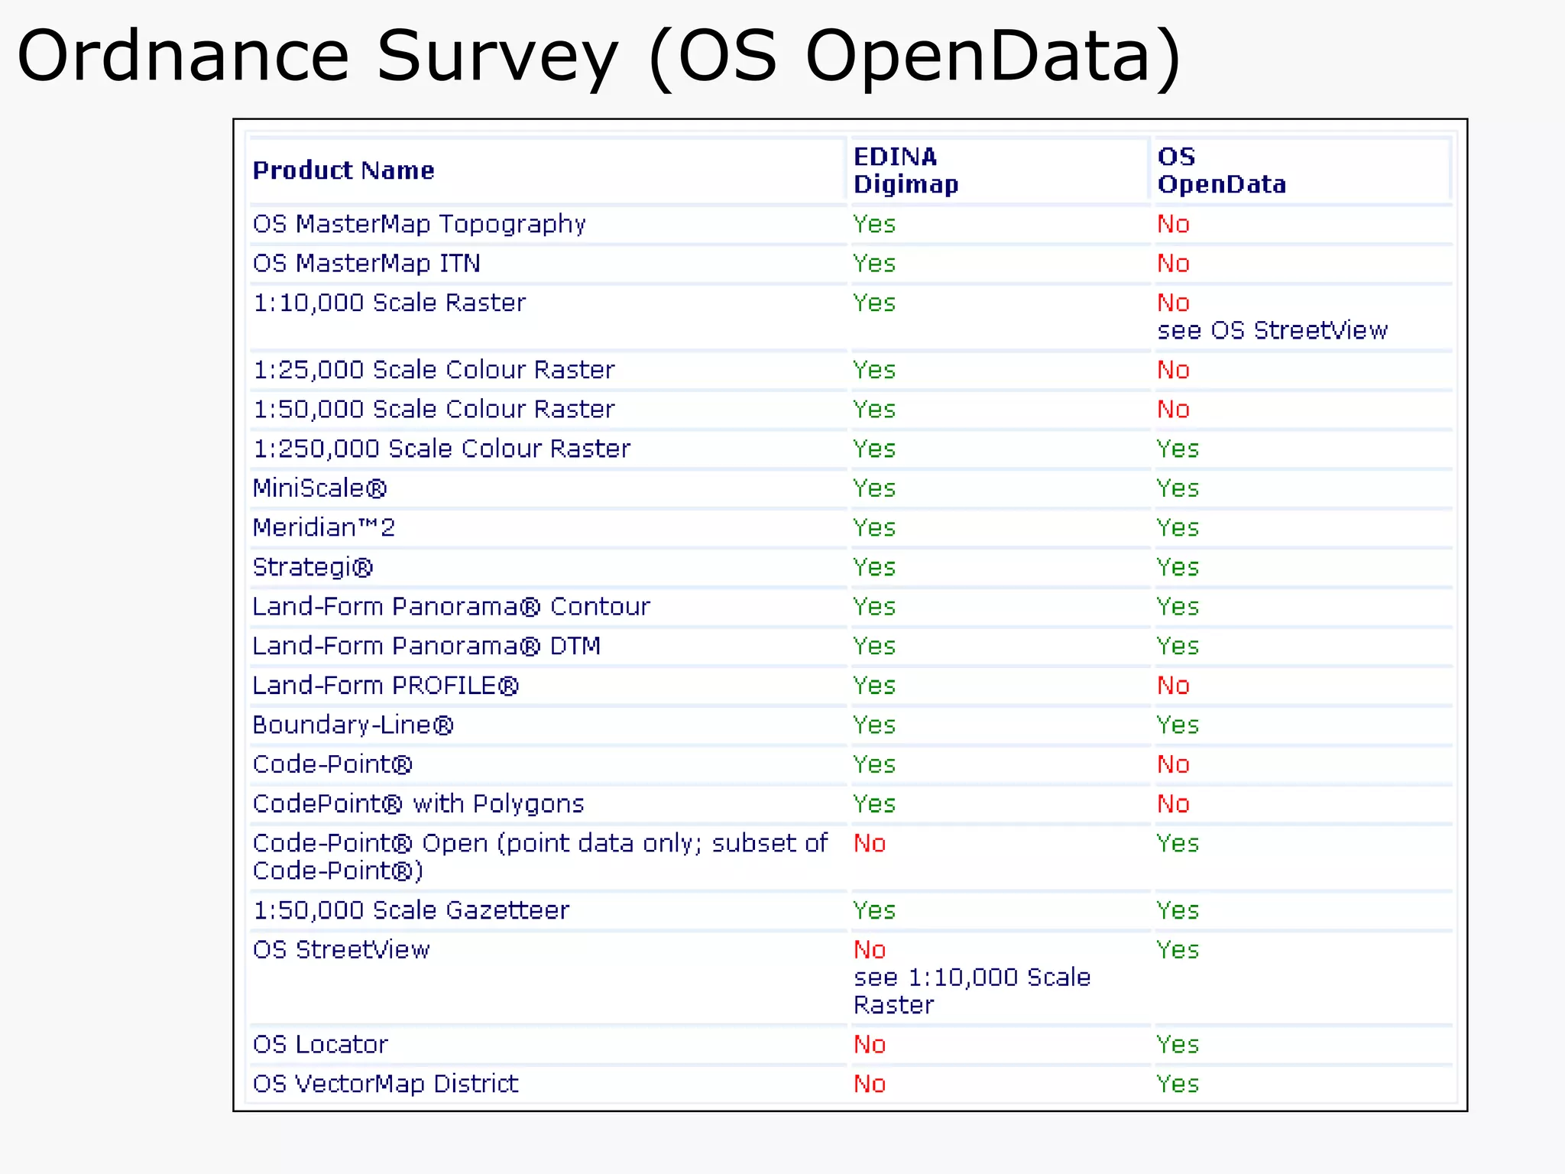Image resolution: width=1565 pixels, height=1174 pixels.
Task: Click OS OpenData 'Yes' in OS Locator row
Action: click(1178, 1044)
